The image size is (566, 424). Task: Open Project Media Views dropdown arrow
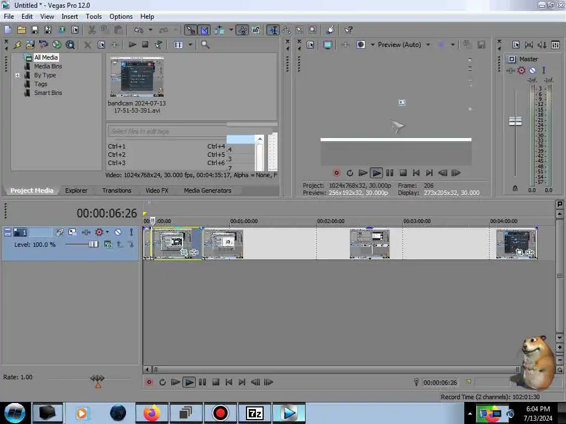point(190,45)
